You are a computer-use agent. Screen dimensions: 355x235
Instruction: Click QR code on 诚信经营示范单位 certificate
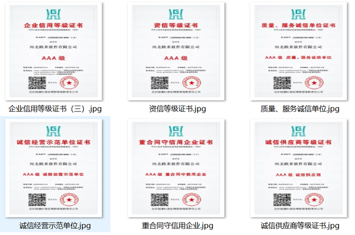(x=37, y=200)
